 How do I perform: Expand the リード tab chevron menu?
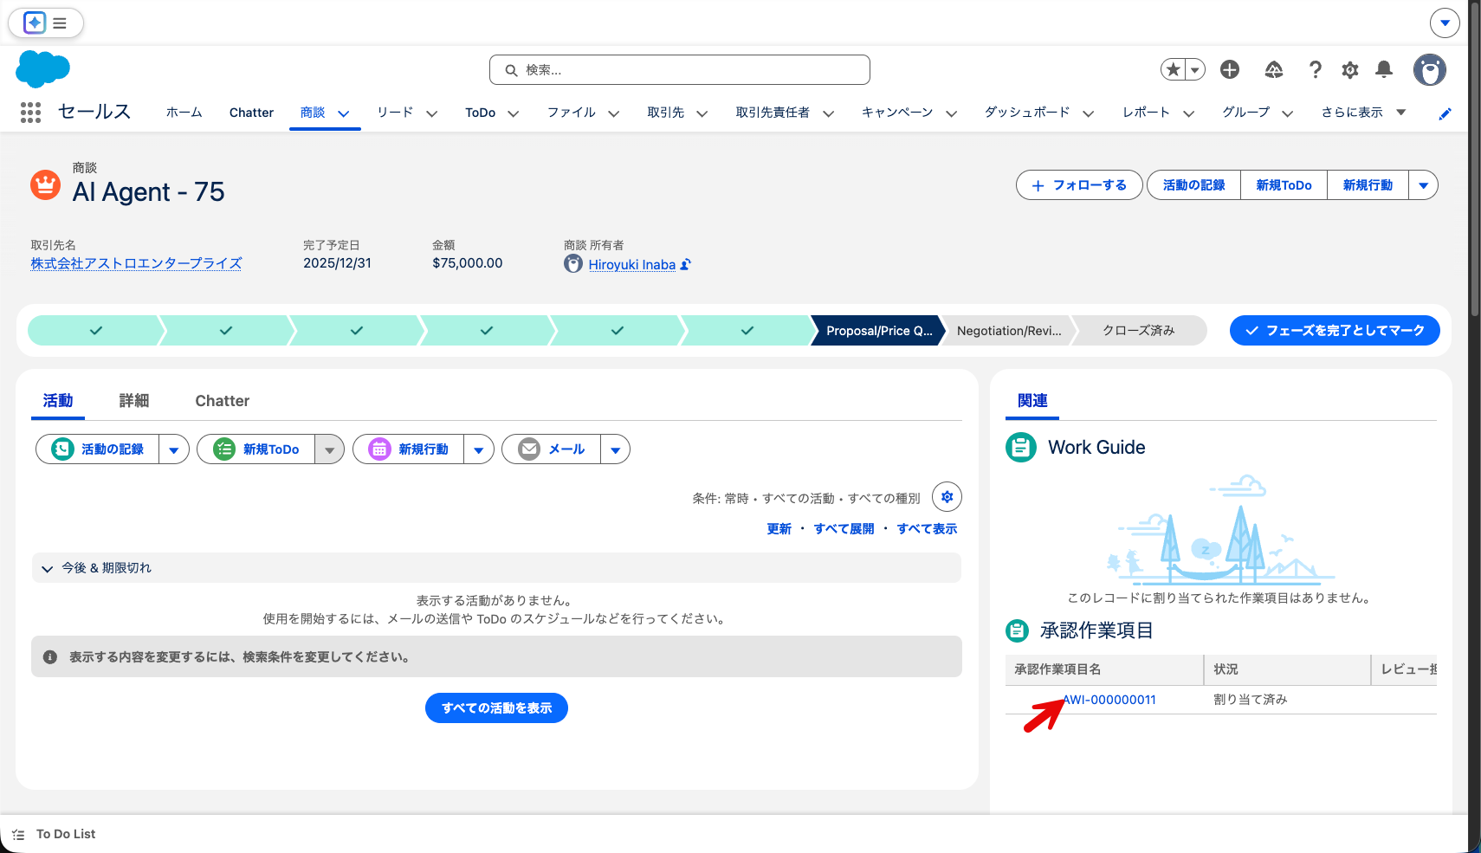tap(432, 113)
